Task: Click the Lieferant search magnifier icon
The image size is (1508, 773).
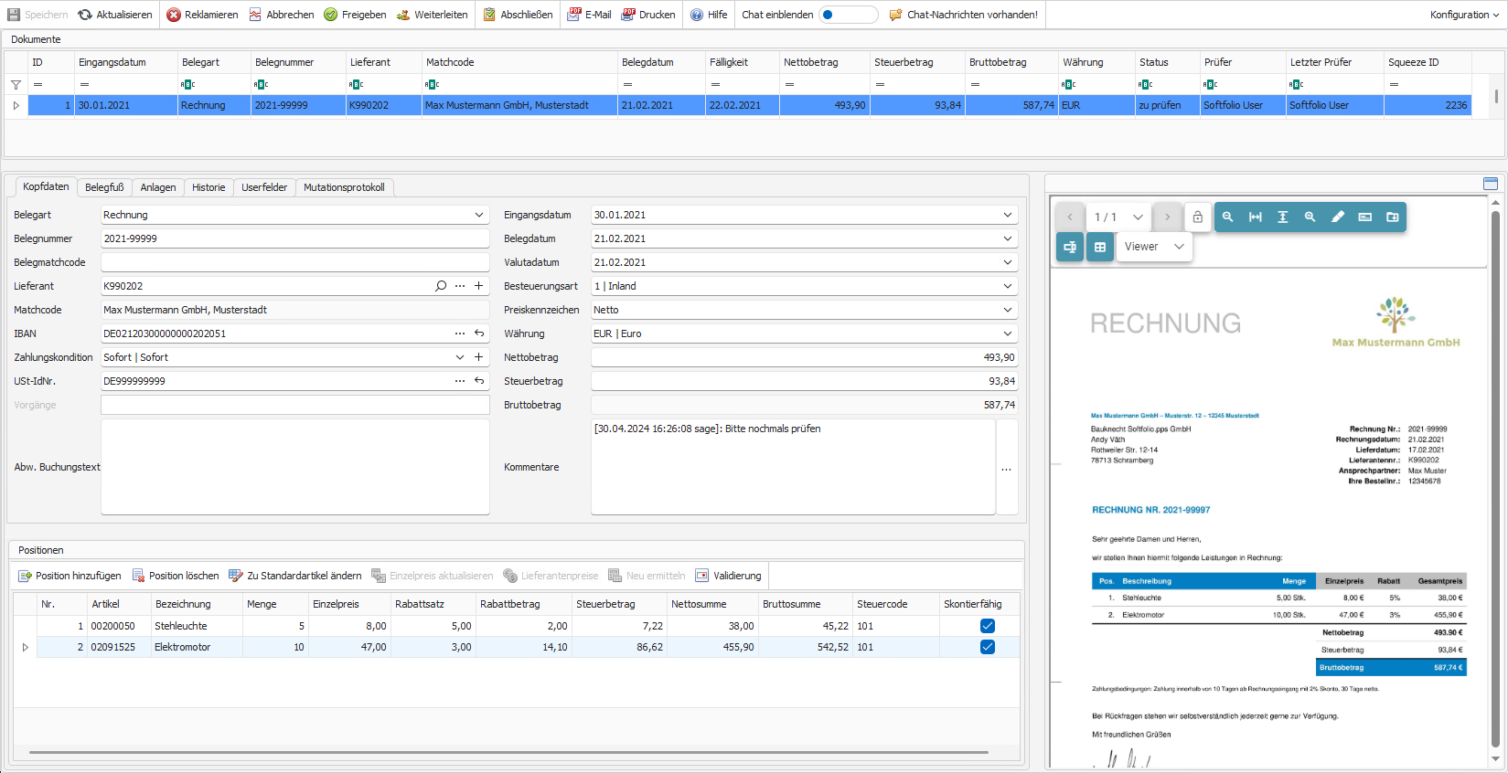Action: [441, 286]
